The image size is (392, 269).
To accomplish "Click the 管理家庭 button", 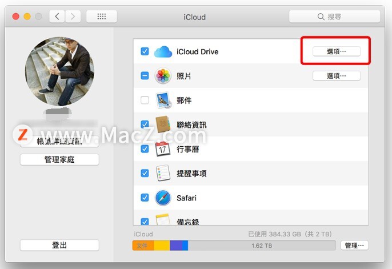I will [59, 159].
